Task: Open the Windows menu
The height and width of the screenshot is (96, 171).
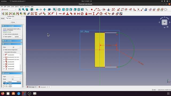Action: [x=27, y=6]
